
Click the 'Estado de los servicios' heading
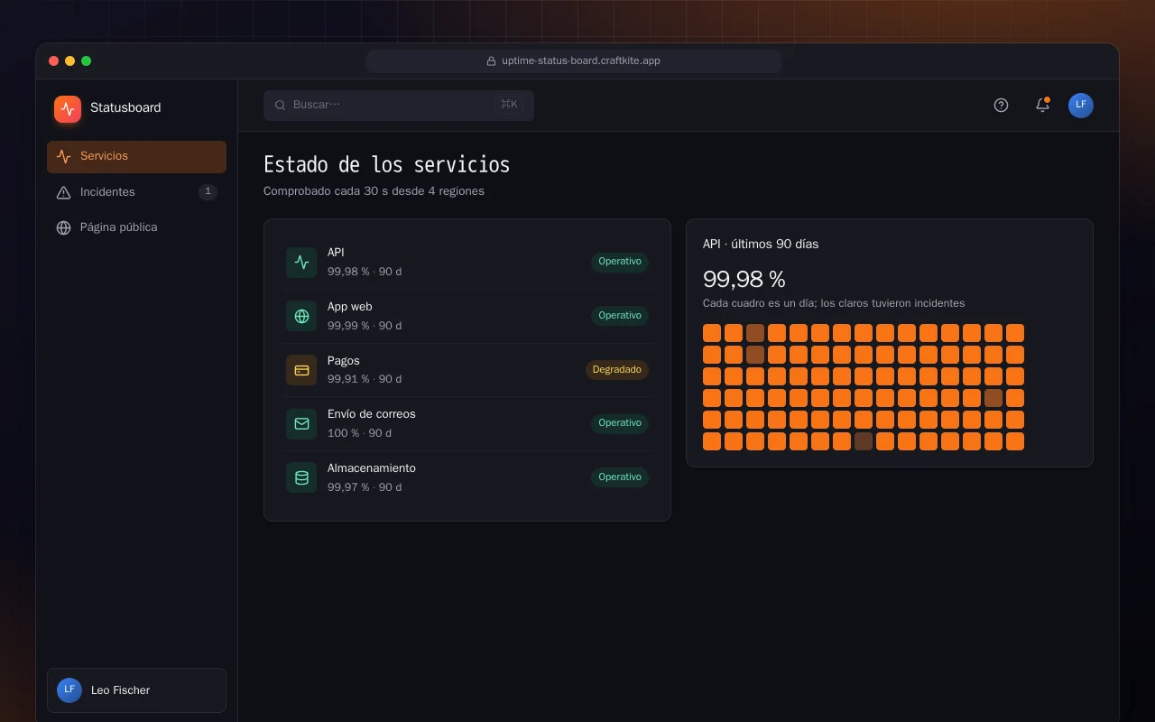pyautogui.click(x=387, y=165)
